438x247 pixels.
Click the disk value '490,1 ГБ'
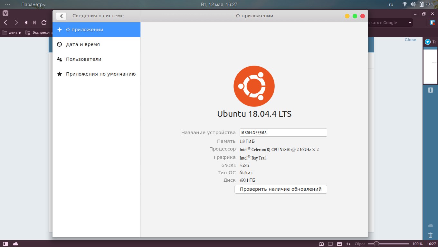click(247, 180)
